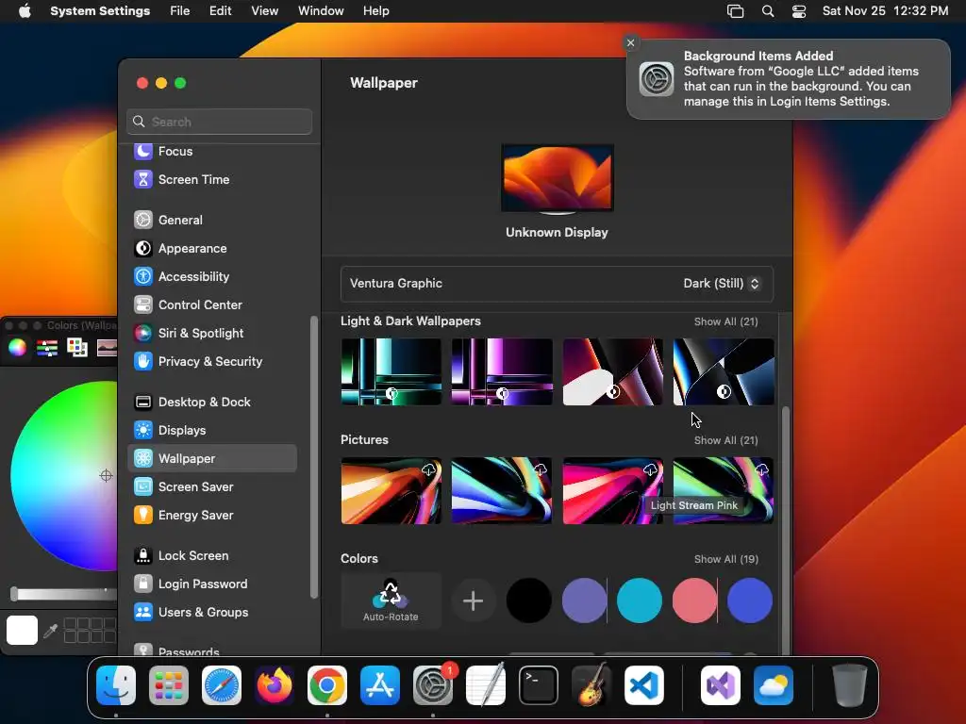The width and height of the screenshot is (966, 724).
Task: Dismiss the Background Items Added notification
Action: [630, 42]
